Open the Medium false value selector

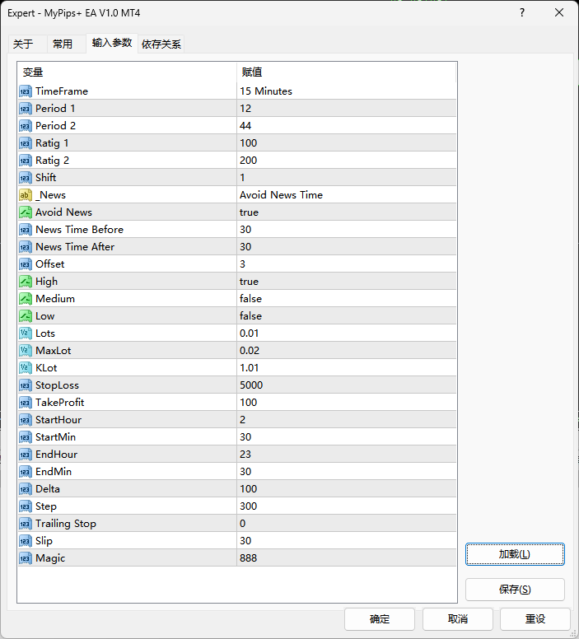tap(346, 299)
